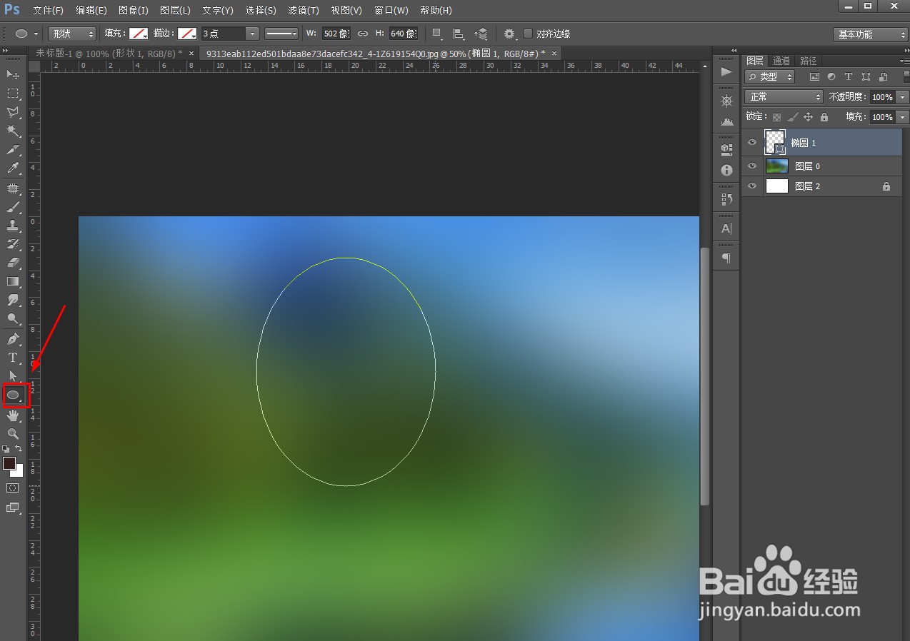
Task: Swap foreground and background colors
Action: point(19,448)
